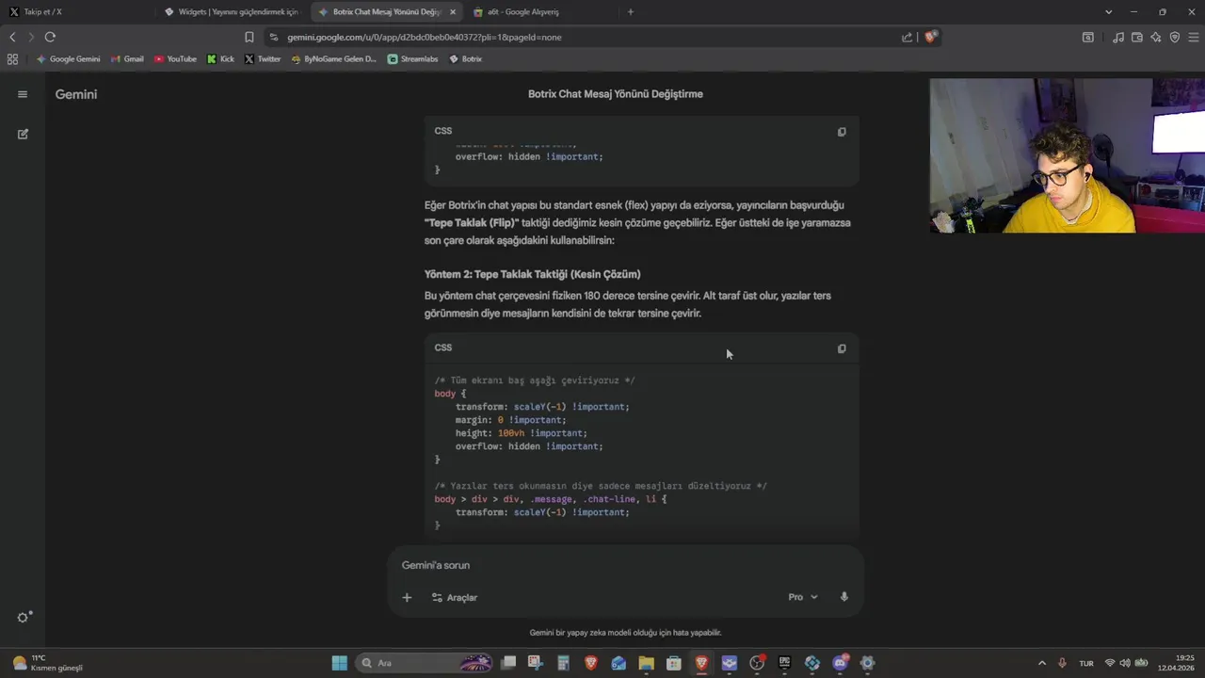The height and width of the screenshot is (678, 1205).
Task: Reload the page
Action: pos(50,37)
